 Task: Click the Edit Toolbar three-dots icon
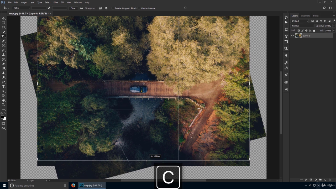[x=3, y=109]
